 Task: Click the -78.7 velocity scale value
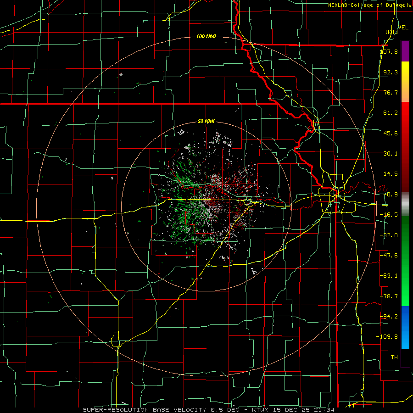click(389, 296)
